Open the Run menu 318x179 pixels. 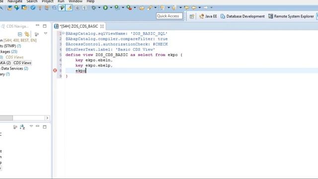coord(61,1)
